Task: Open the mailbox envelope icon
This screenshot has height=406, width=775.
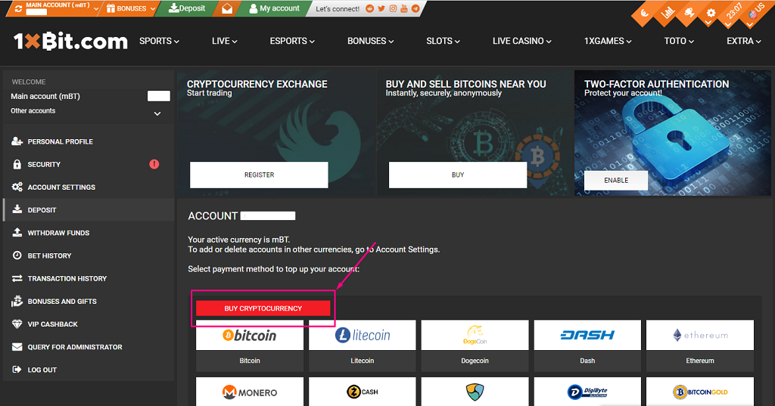Action: point(227,8)
